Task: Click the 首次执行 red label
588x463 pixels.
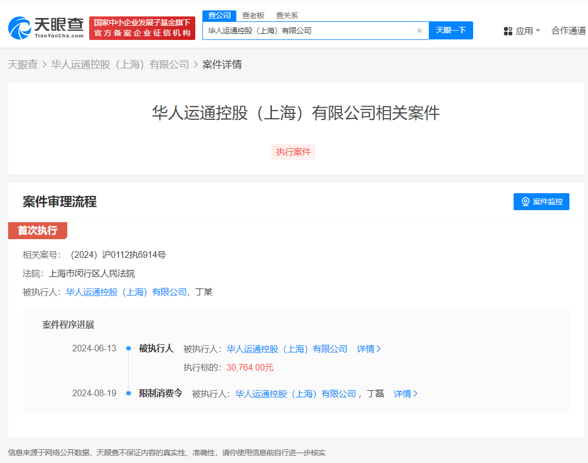Action: pyautogui.click(x=37, y=230)
